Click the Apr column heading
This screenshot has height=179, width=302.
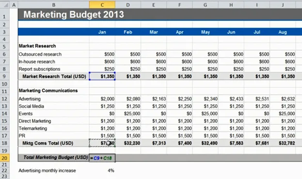pos(179,32)
